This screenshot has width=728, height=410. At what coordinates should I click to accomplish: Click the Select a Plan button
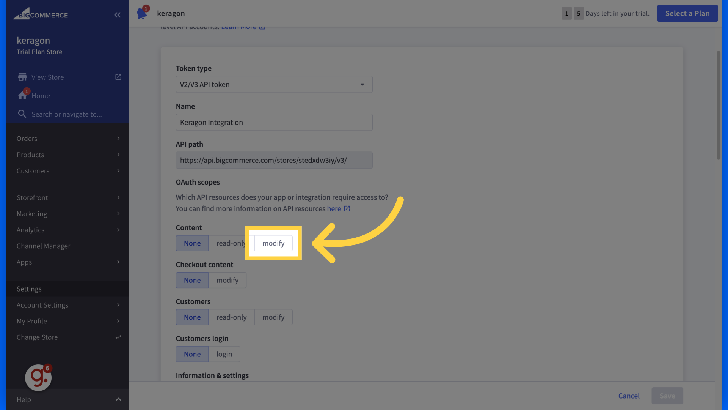[x=687, y=13]
